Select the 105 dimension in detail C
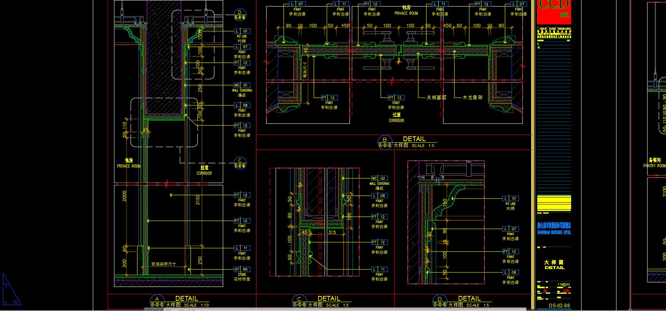This screenshot has width=666, height=311. [289, 239]
